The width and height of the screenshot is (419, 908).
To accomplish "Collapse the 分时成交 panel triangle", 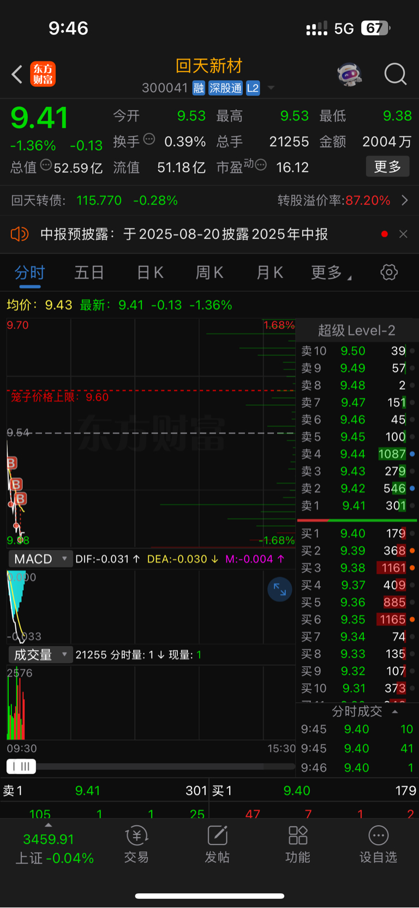I will click(x=395, y=711).
